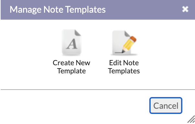
Task: Close the dialog with the X icon
Action: coord(185,9)
